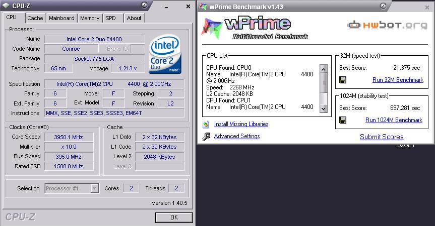Screen dimensions: 435x226
Task: Click the Advanced Settings wrench icon
Action: tap(206, 136)
